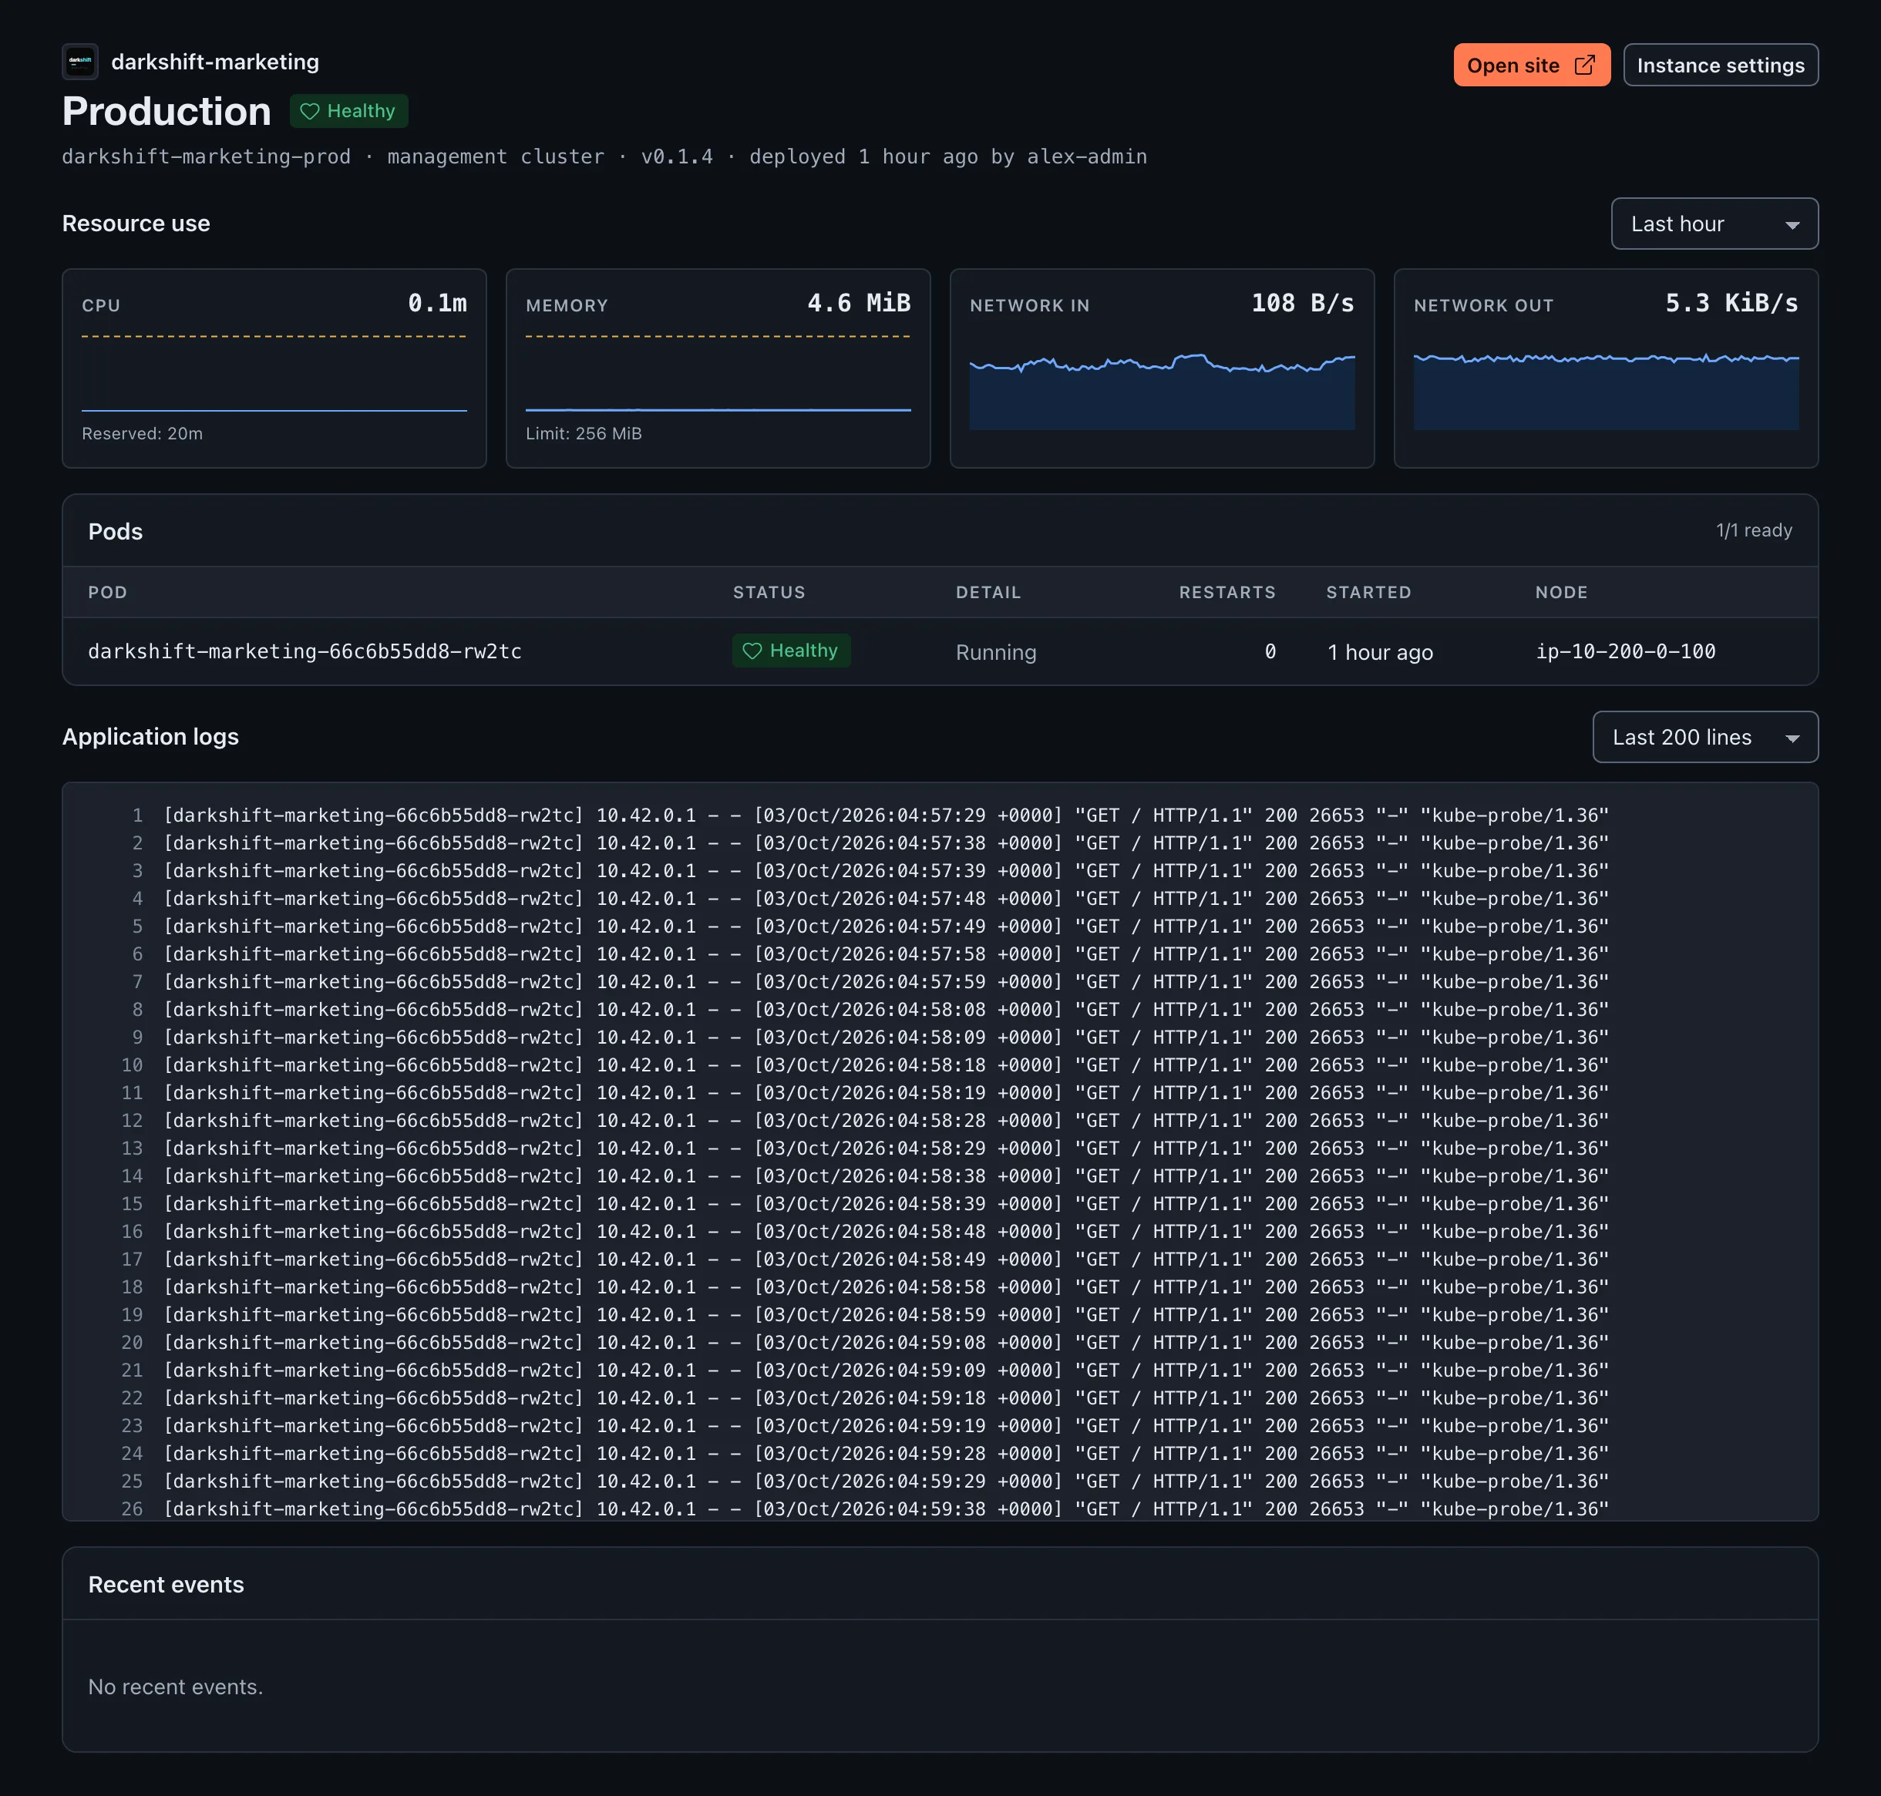Click the Network In chart

point(1161,391)
